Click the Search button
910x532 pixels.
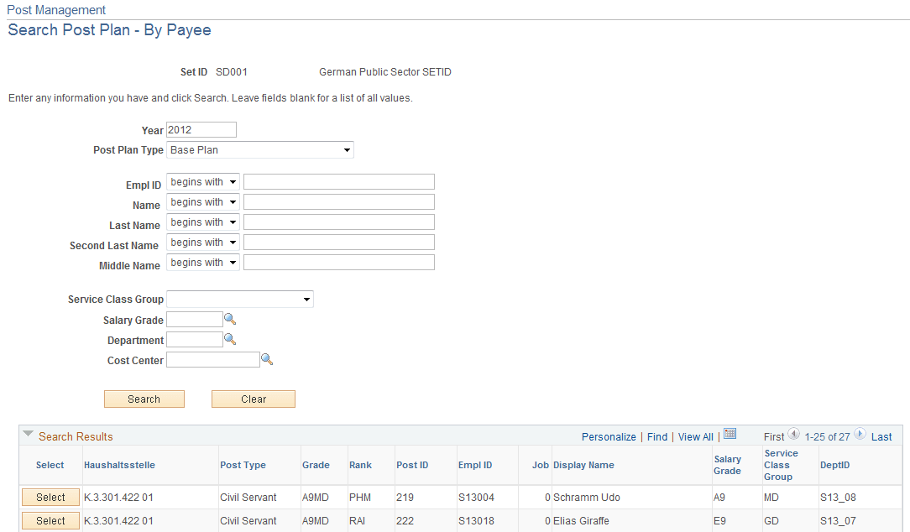pyautogui.click(x=144, y=399)
